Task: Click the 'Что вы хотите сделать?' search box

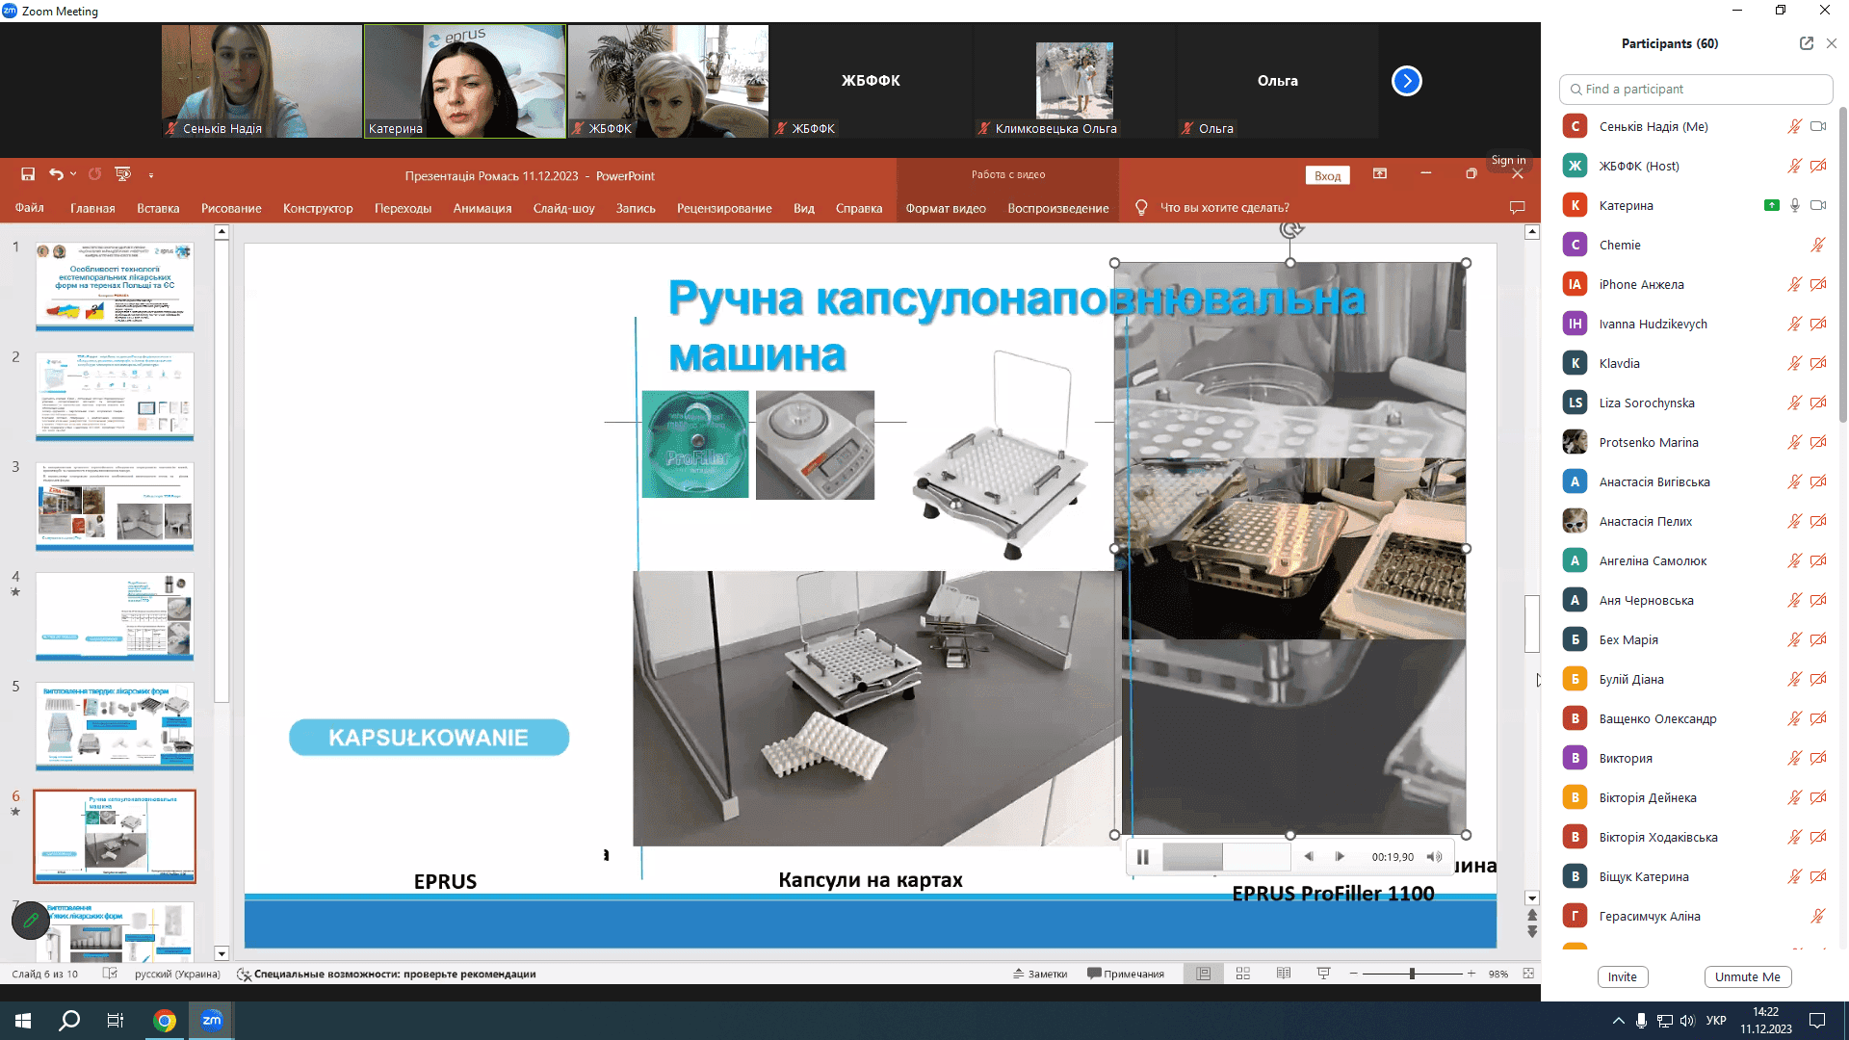Action: point(1224,208)
